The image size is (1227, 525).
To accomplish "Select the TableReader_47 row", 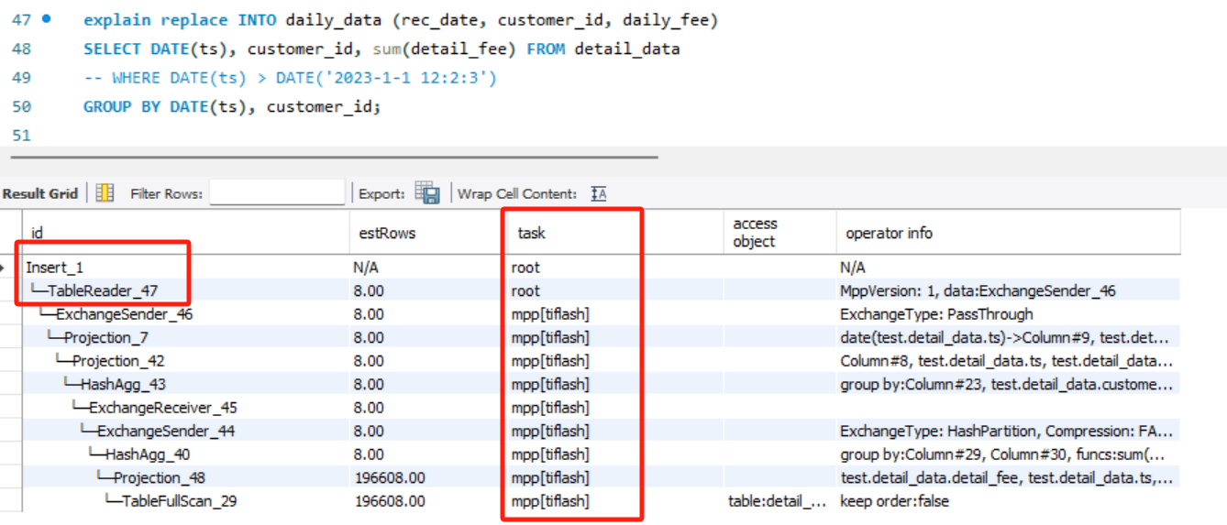I will [x=102, y=291].
